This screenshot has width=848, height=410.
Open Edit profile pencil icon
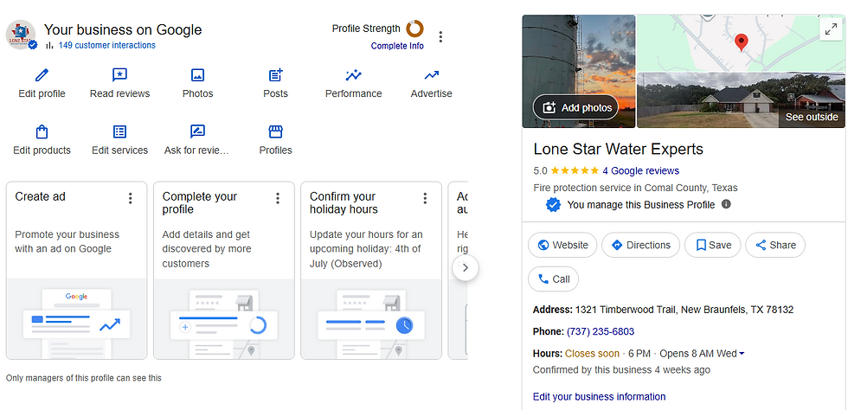(x=42, y=74)
